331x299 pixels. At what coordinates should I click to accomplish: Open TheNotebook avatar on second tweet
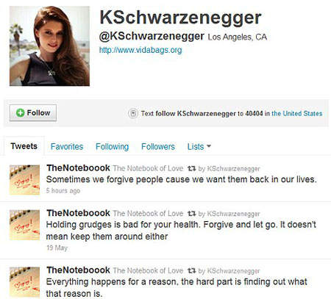click(24, 225)
